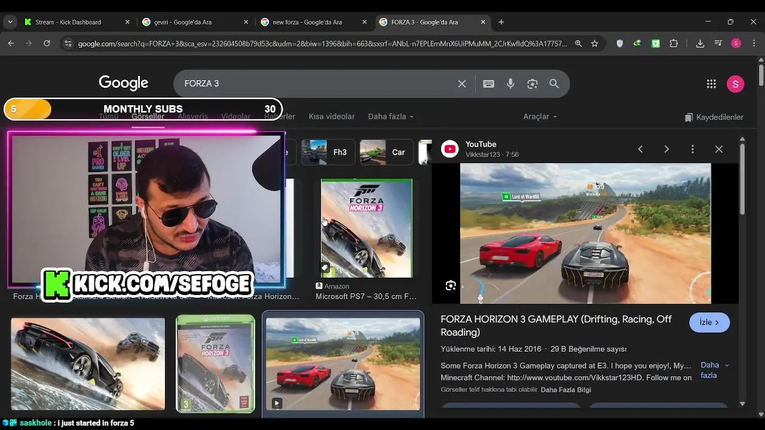This screenshot has width=765, height=430.
Task: Open YouTube source name in preview
Action: [x=481, y=144]
